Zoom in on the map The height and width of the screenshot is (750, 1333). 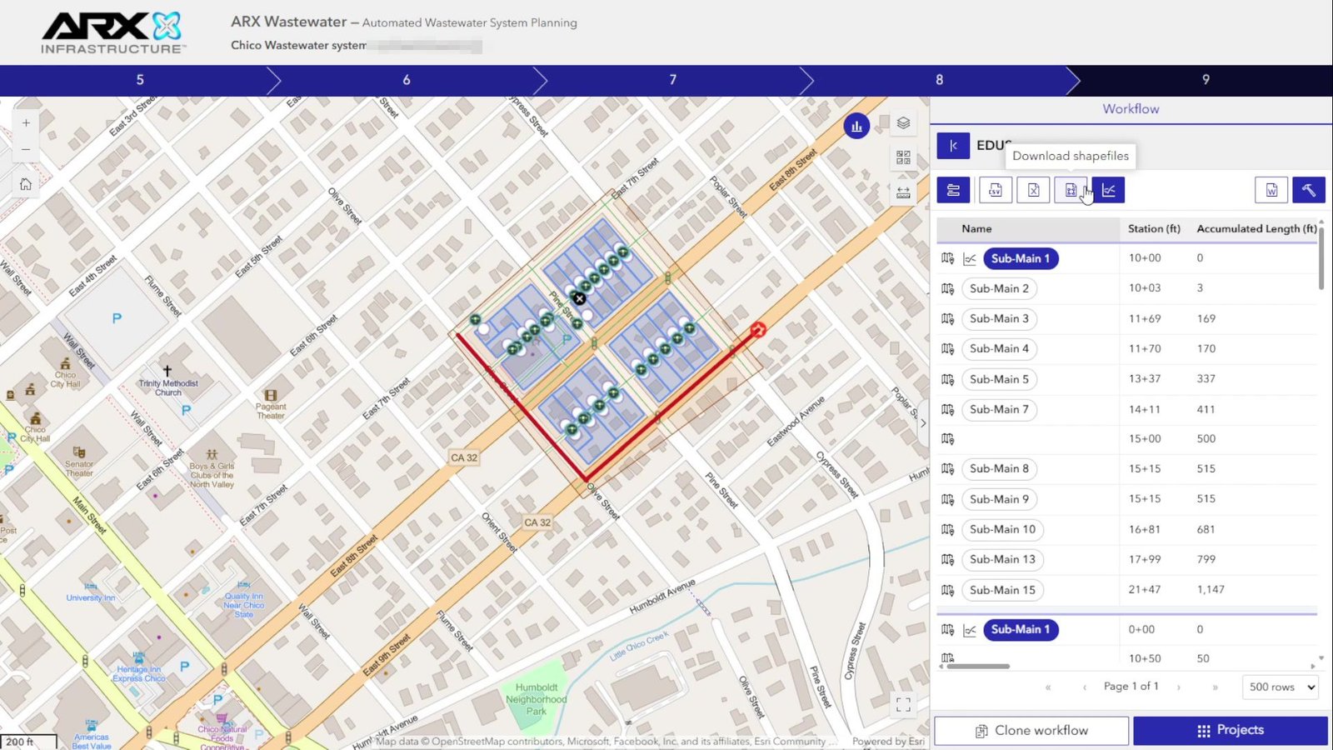click(26, 122)
